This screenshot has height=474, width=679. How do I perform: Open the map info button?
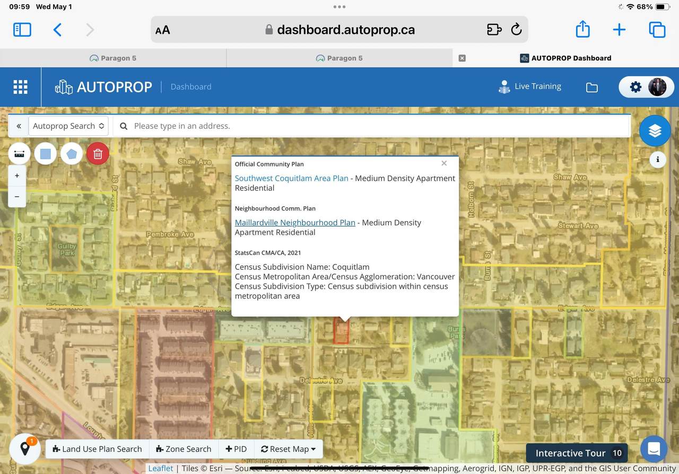coord(658,159)
